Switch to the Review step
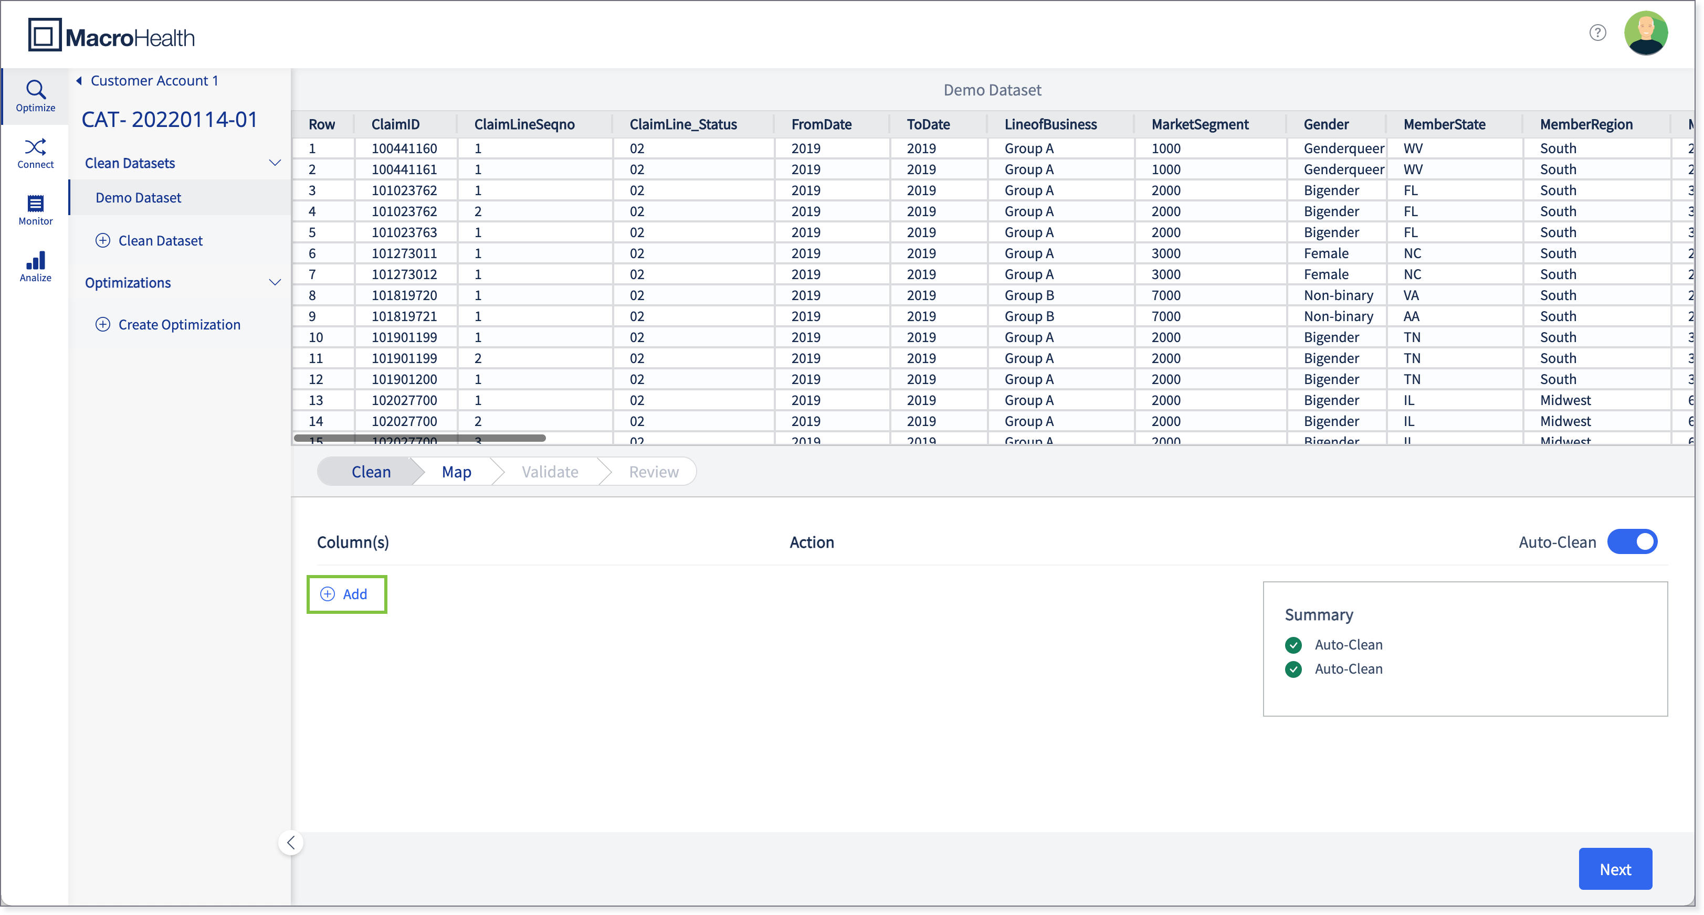Image resolution: width=1704 pixels, height=915 pixels. click(x=654, y=472)
